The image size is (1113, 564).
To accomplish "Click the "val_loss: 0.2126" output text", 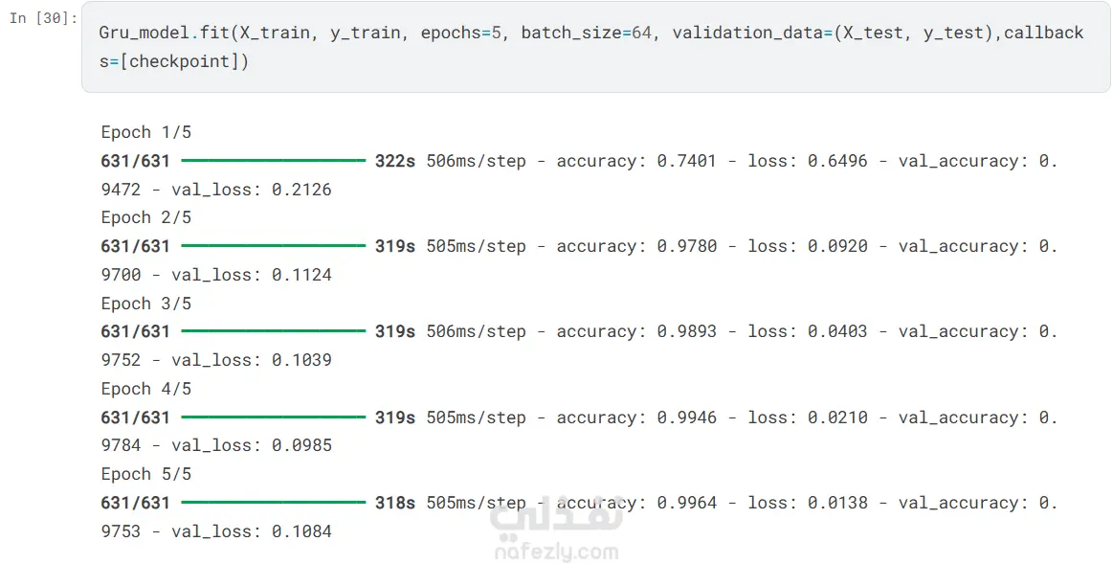I will click(x=252, y=190).
